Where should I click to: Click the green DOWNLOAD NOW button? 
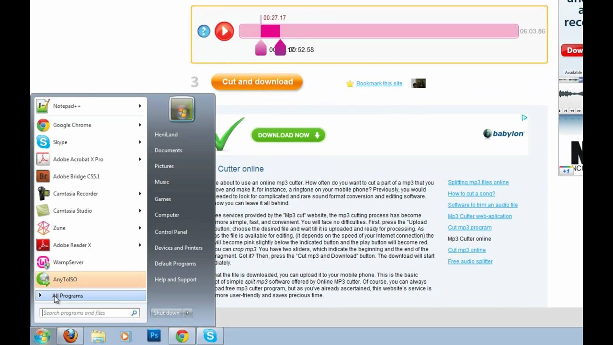pos(288,135)
